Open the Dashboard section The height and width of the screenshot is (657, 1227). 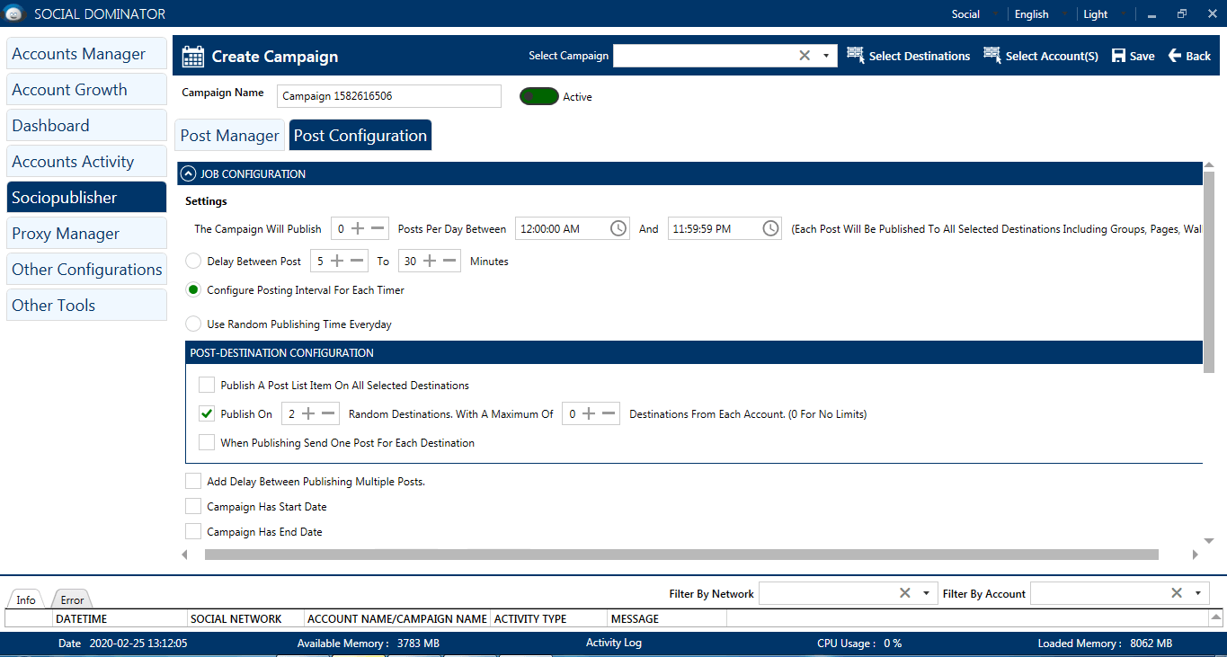(86, 126)
